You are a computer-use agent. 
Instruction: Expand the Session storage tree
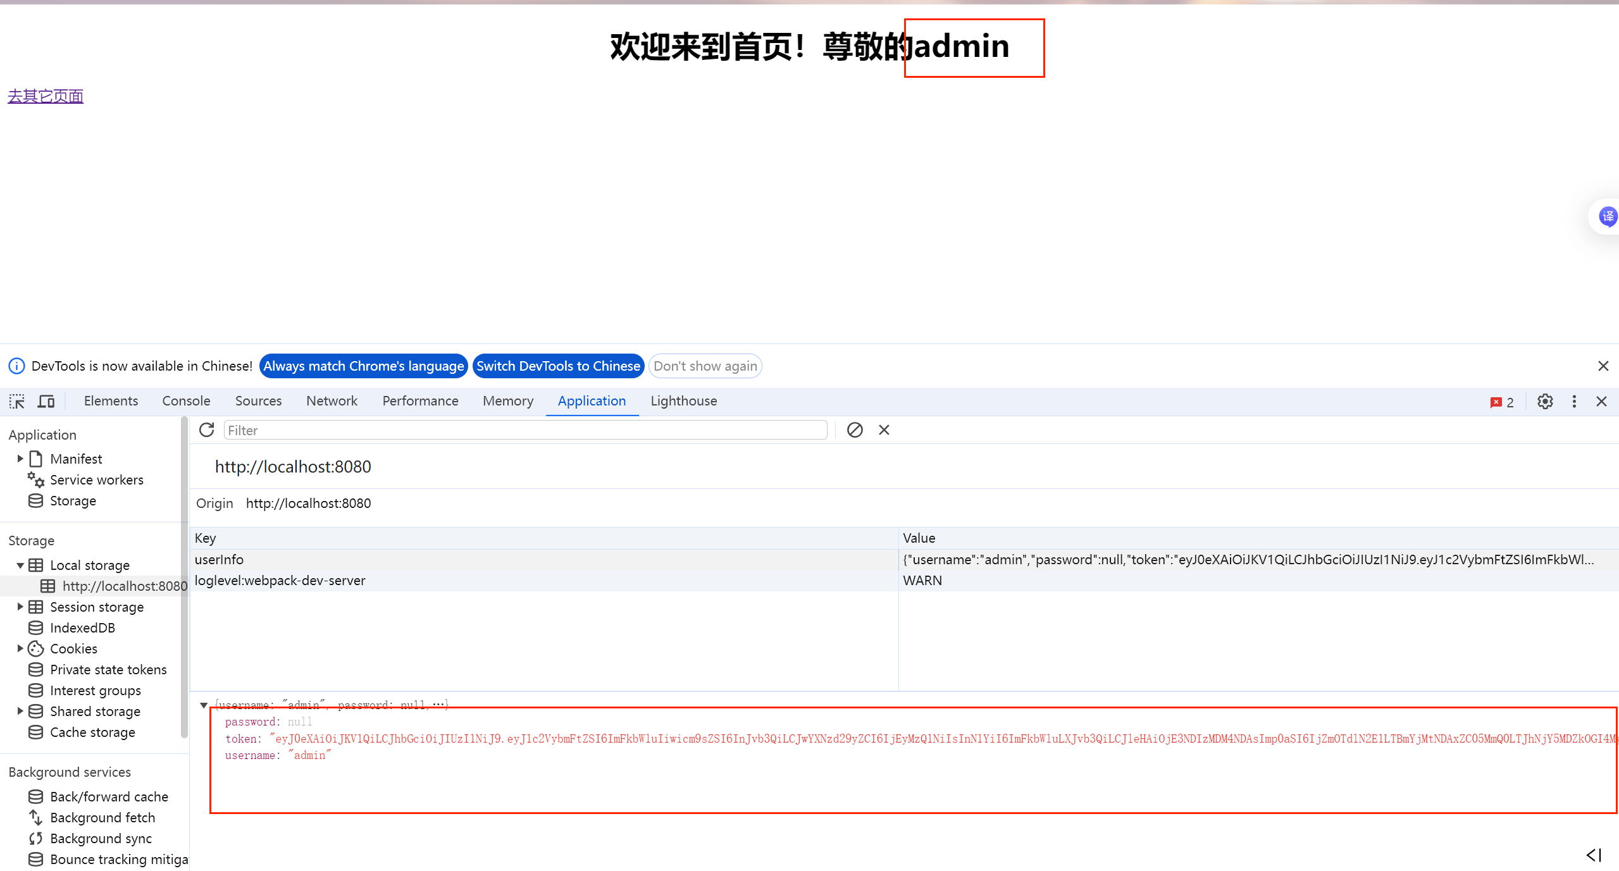tap(20, 607)
